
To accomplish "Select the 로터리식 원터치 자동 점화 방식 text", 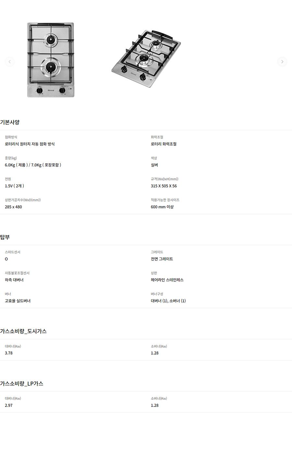I will click(x=30, y=144).
